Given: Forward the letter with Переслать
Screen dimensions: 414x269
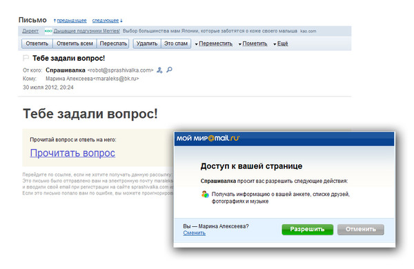Looking at the screenshot, I should pos(113,43).
